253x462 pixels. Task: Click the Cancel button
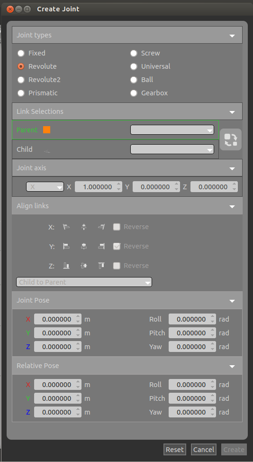204,450
